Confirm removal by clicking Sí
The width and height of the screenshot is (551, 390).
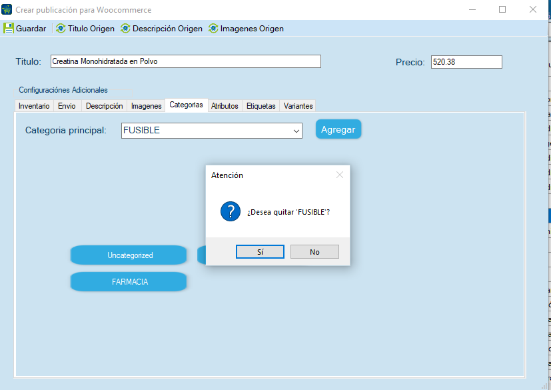260,252
